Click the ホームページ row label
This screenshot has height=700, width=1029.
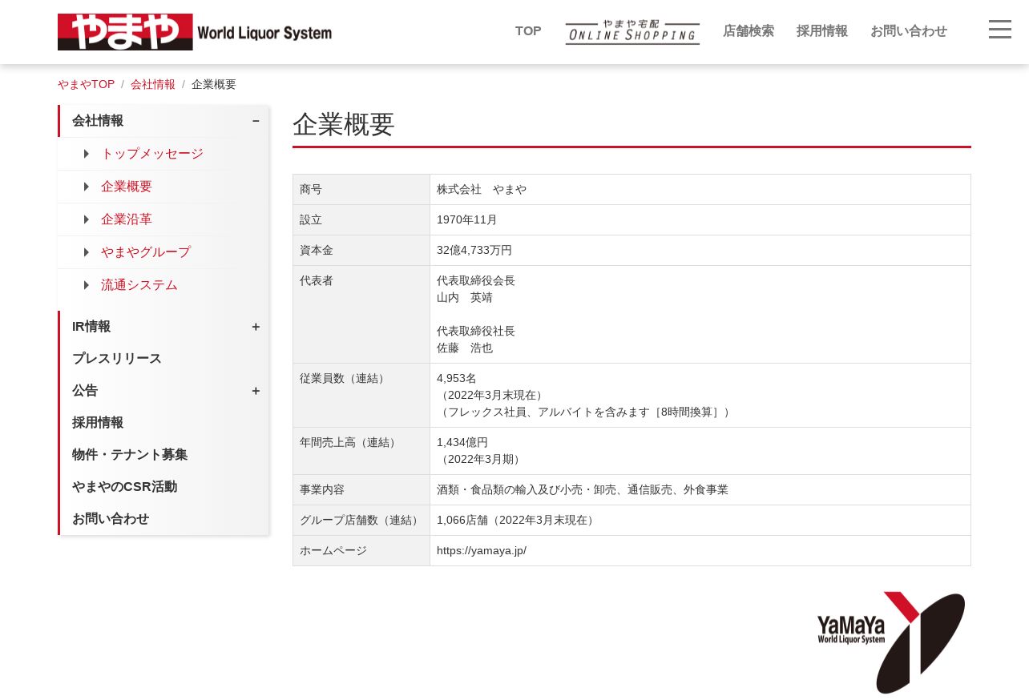point(333,551)
